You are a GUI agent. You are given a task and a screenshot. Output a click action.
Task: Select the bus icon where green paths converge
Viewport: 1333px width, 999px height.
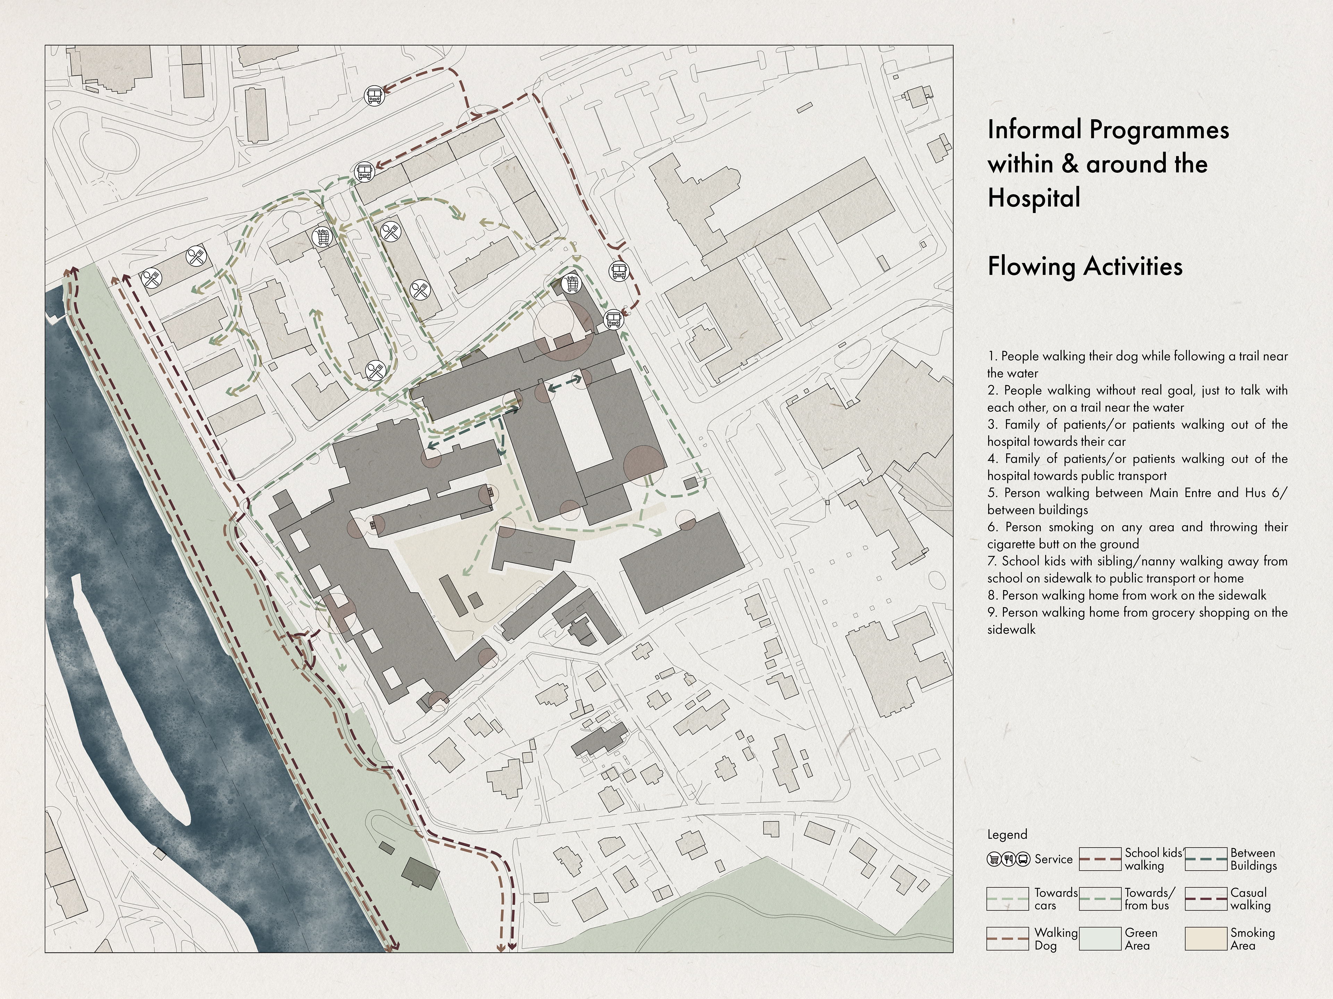click(x=364, y=172)
